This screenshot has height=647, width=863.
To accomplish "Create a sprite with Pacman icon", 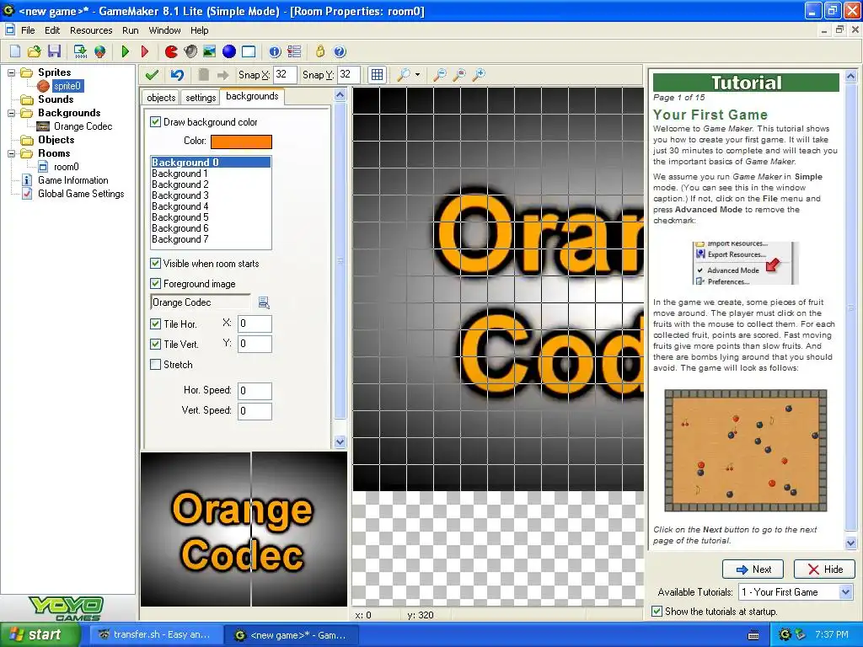I will point(171,51).
